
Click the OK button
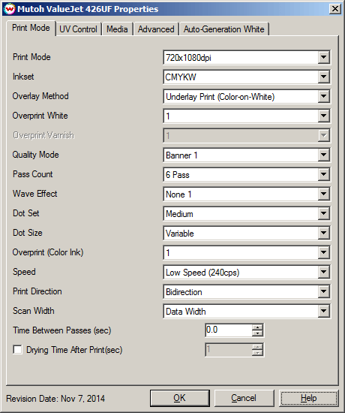tap(180, 398)
